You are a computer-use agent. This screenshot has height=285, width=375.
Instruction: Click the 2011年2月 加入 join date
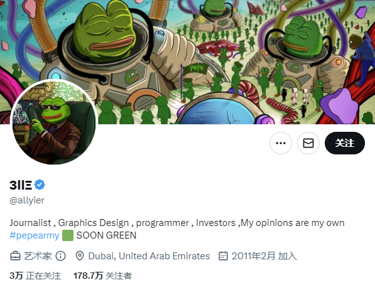pyautogui.click(x=264, y=256)
